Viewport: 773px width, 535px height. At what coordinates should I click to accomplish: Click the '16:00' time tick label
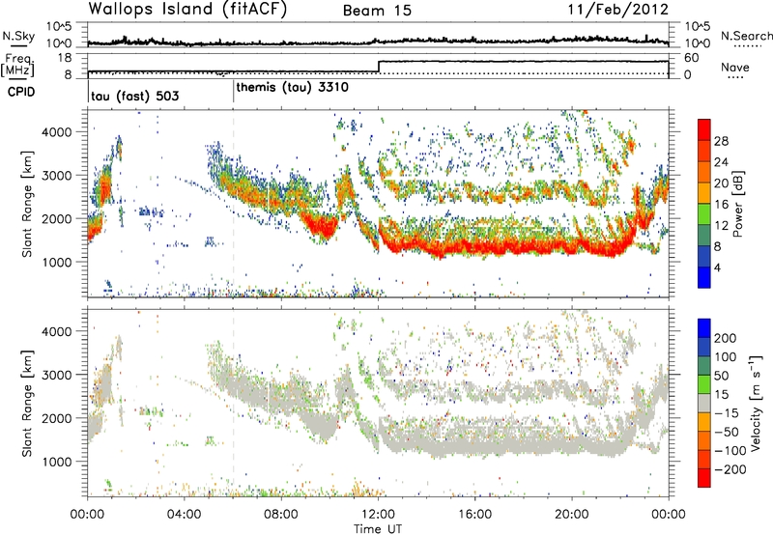tap(474, 515)
